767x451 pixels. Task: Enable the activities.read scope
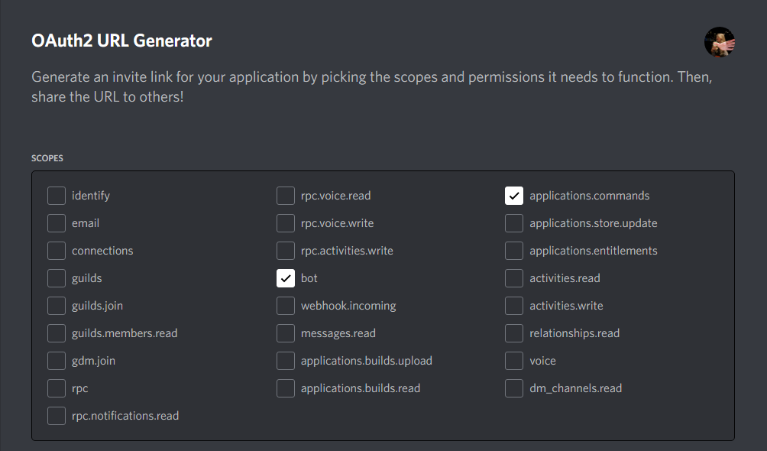pyautogui.click(x=513, y=278)
